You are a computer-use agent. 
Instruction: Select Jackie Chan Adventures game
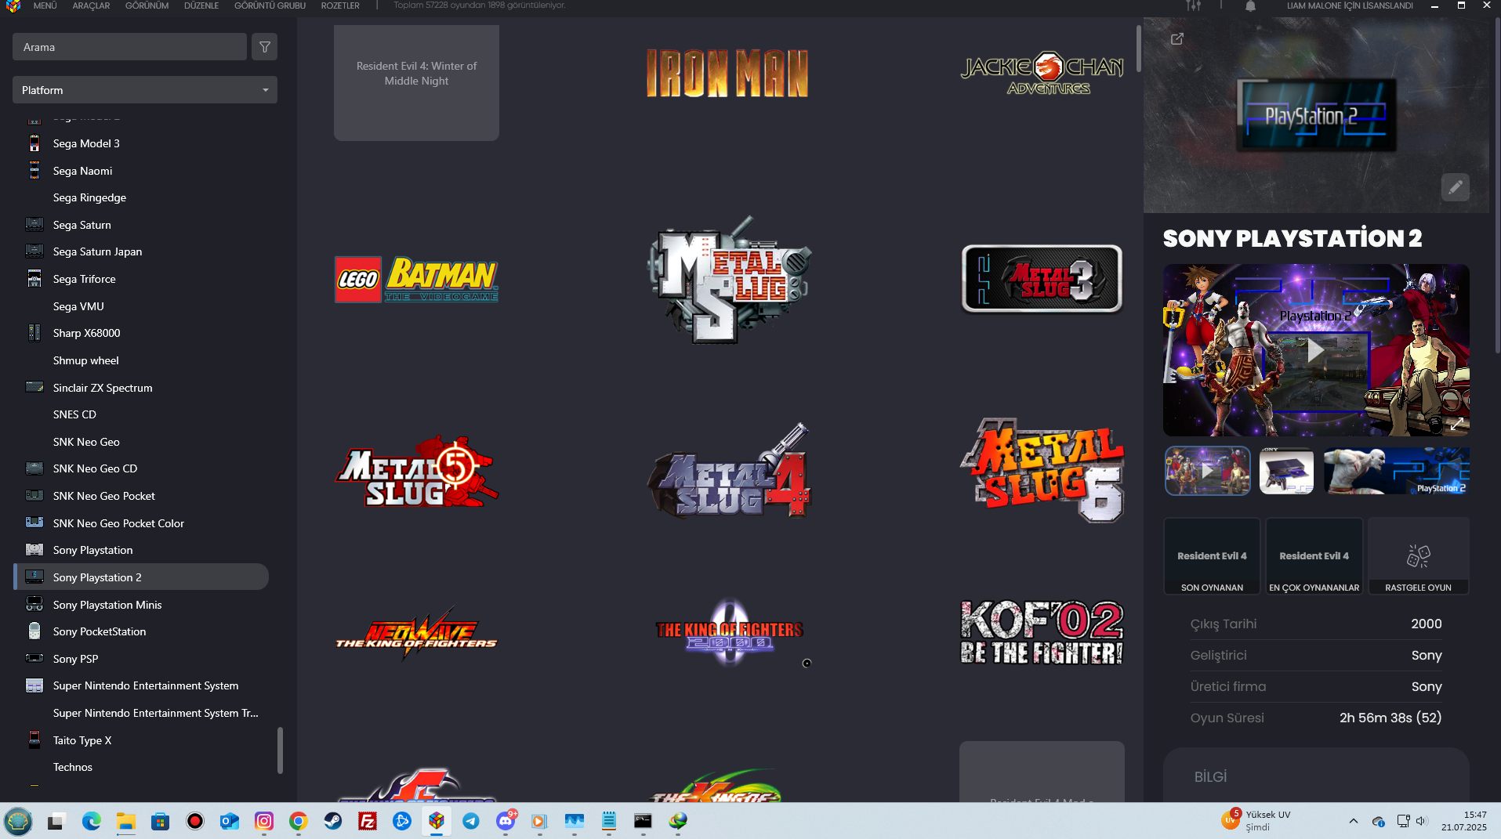1042,74
